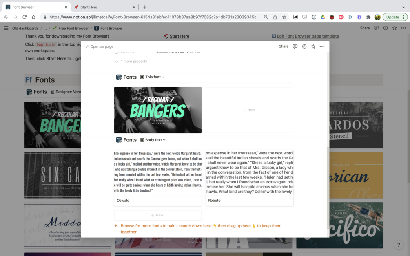Open 'Free Font Browser' breadcrumb
Image resolution: width=410 pixels, height=256 pixels.
coord(70,28)
